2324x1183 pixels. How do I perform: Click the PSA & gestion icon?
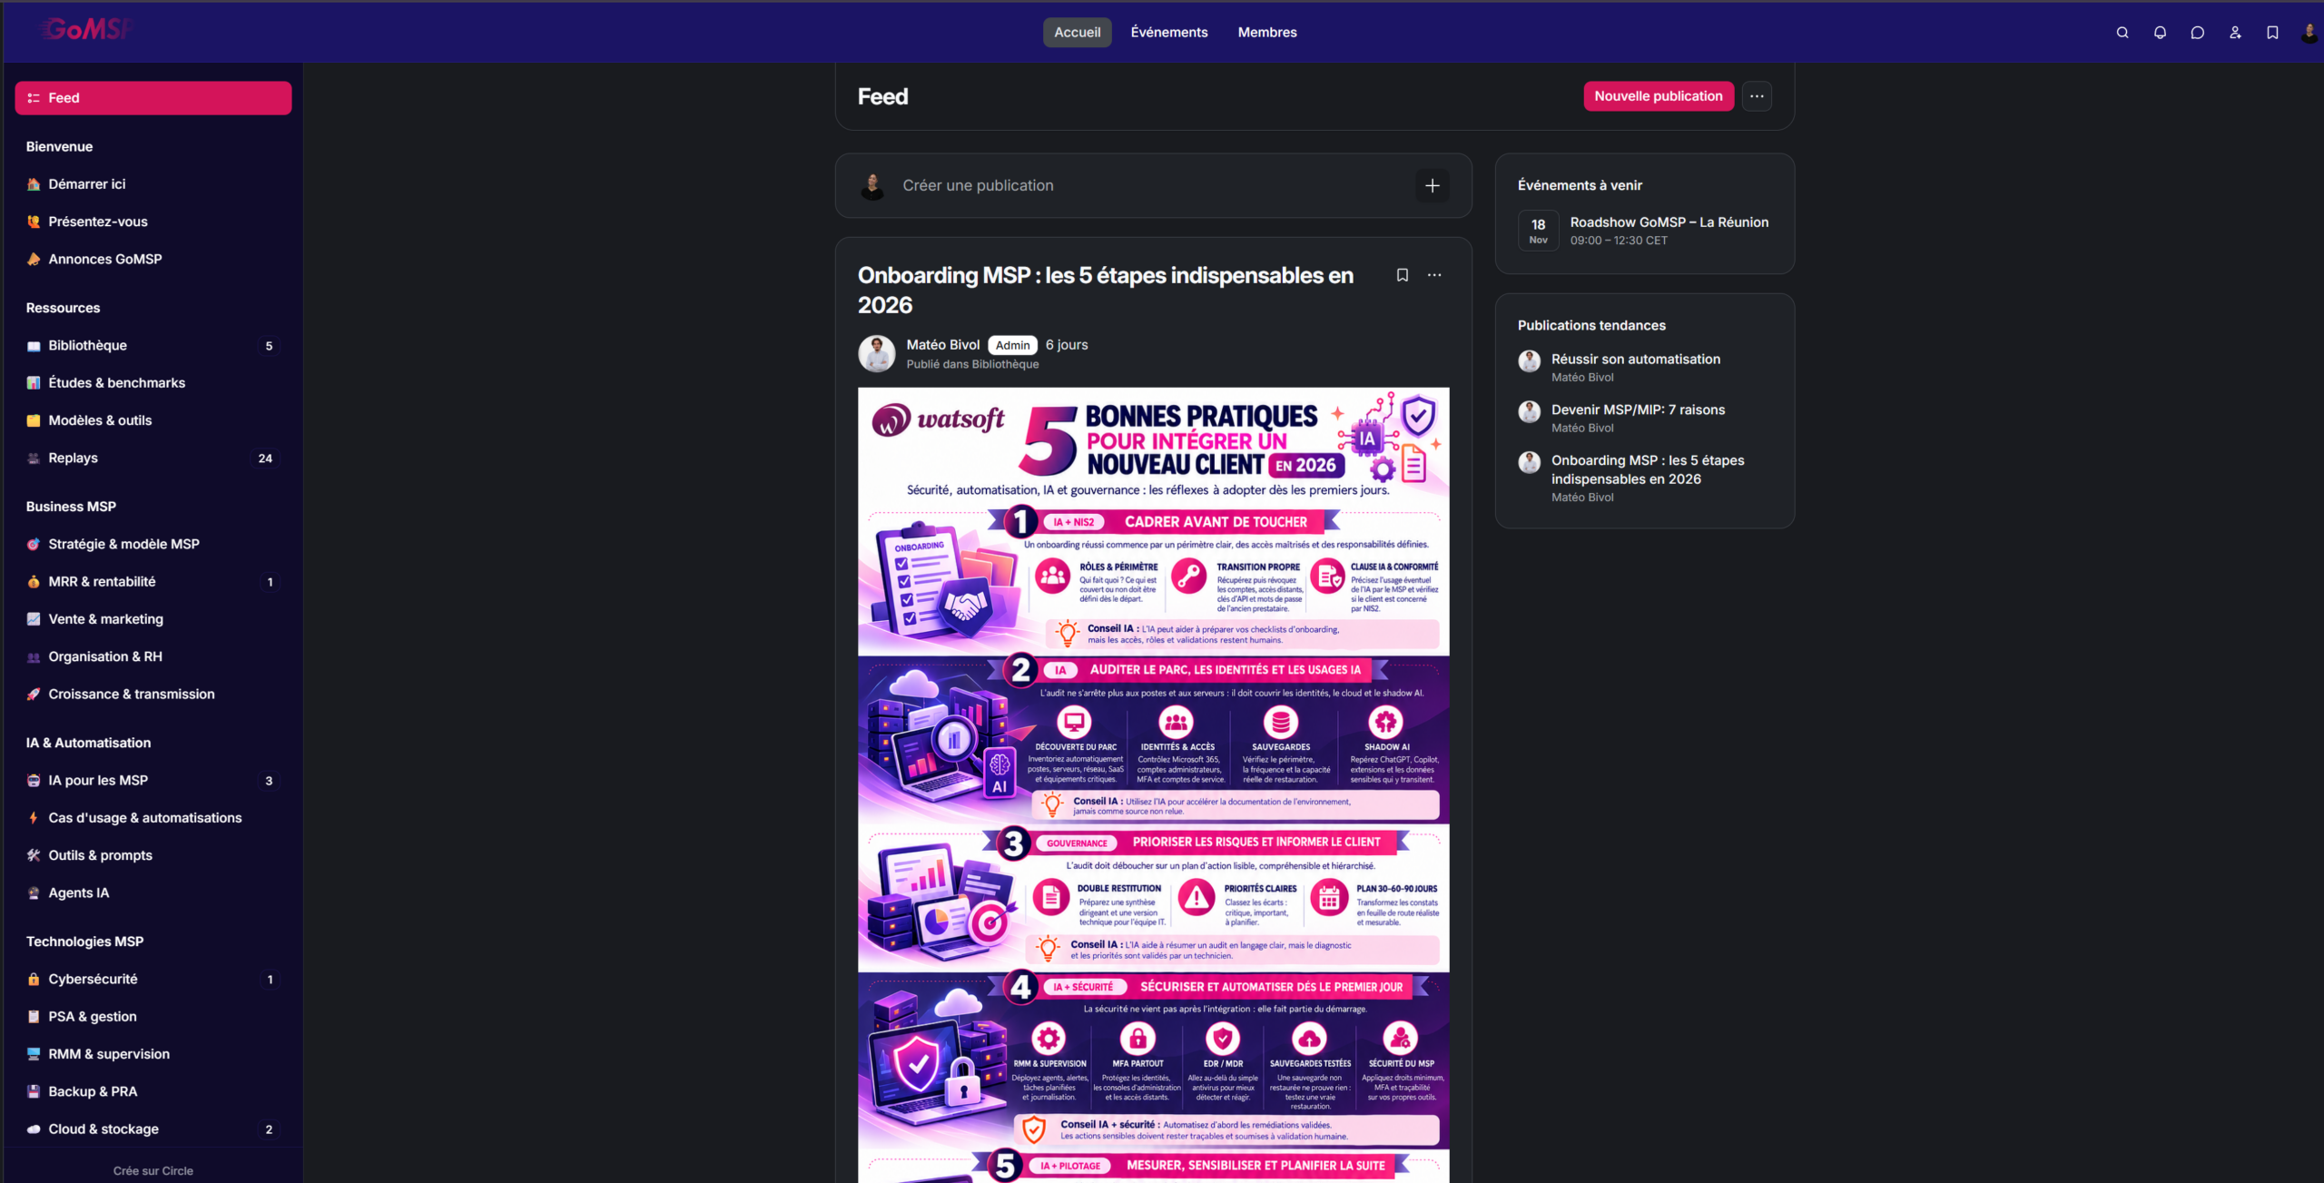[34, 1017]
